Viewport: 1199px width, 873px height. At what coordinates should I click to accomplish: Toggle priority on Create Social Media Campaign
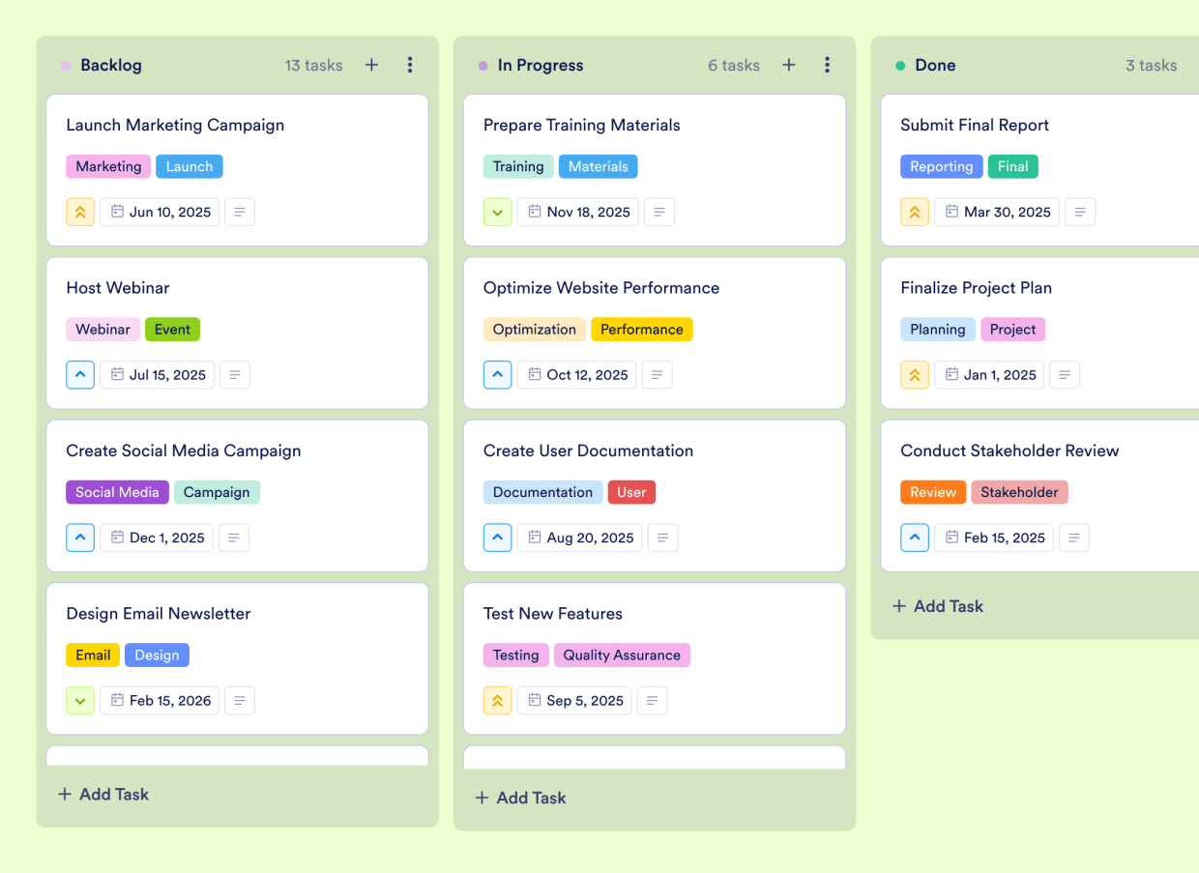[x=80, y=538]
